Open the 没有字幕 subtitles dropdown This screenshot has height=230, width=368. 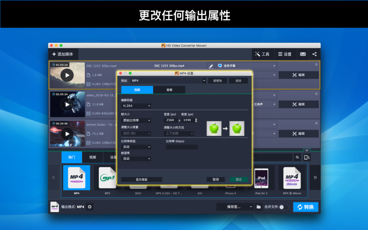point(246,65)
